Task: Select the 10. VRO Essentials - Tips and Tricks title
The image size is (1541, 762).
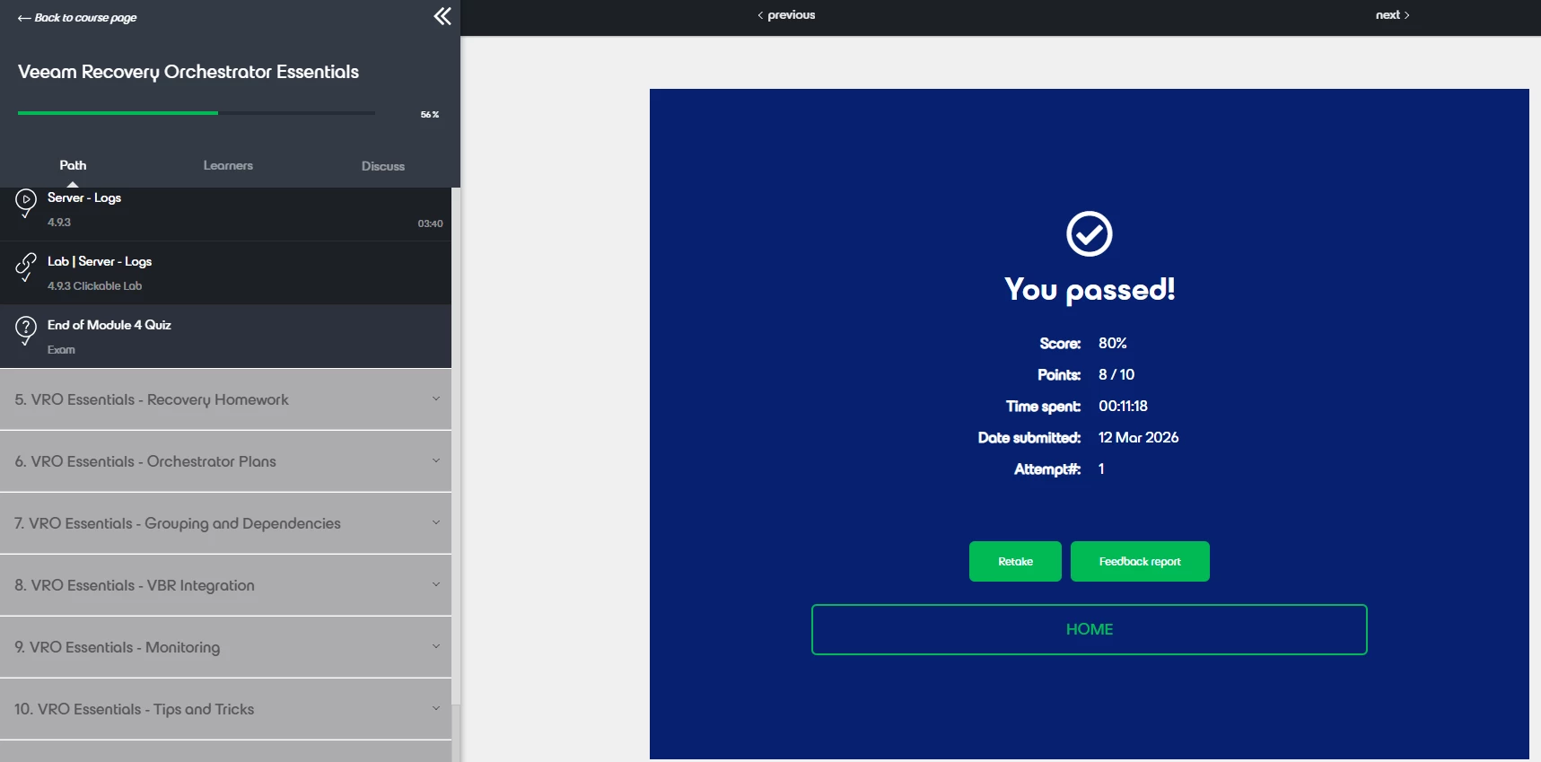Action: point(135,709)
